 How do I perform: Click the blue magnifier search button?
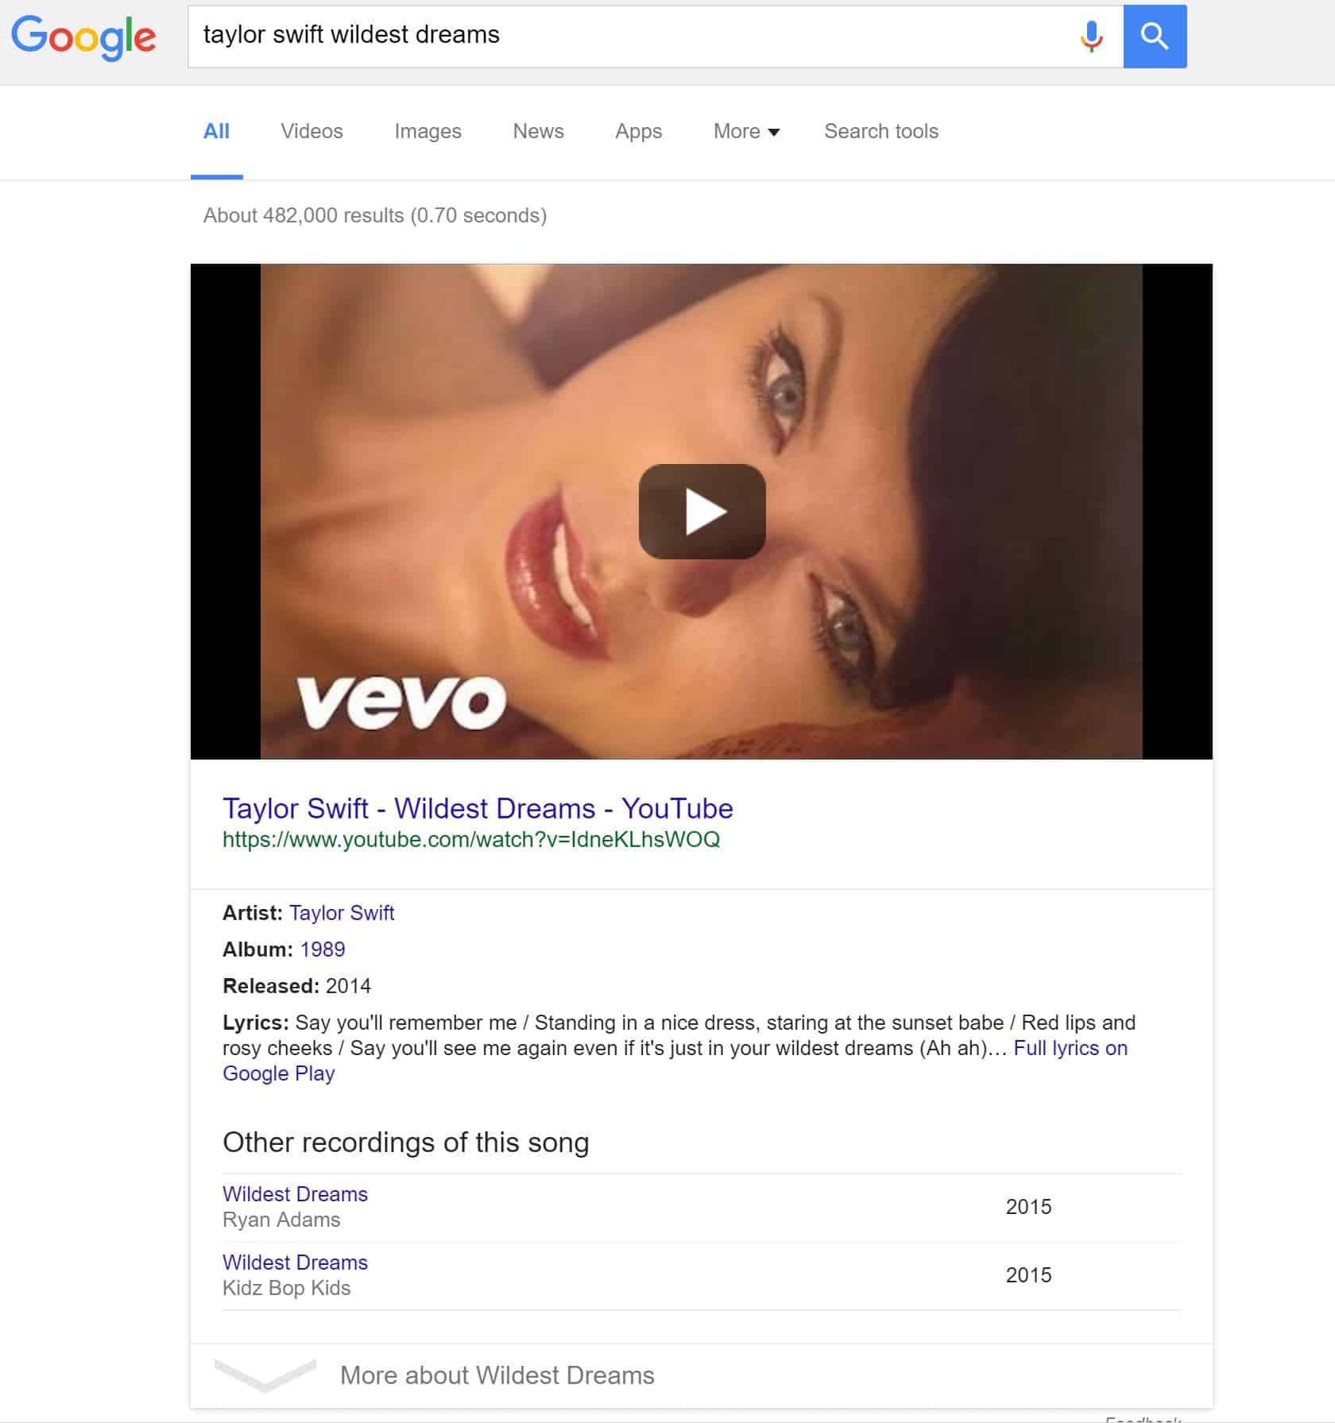[1155, 37]
